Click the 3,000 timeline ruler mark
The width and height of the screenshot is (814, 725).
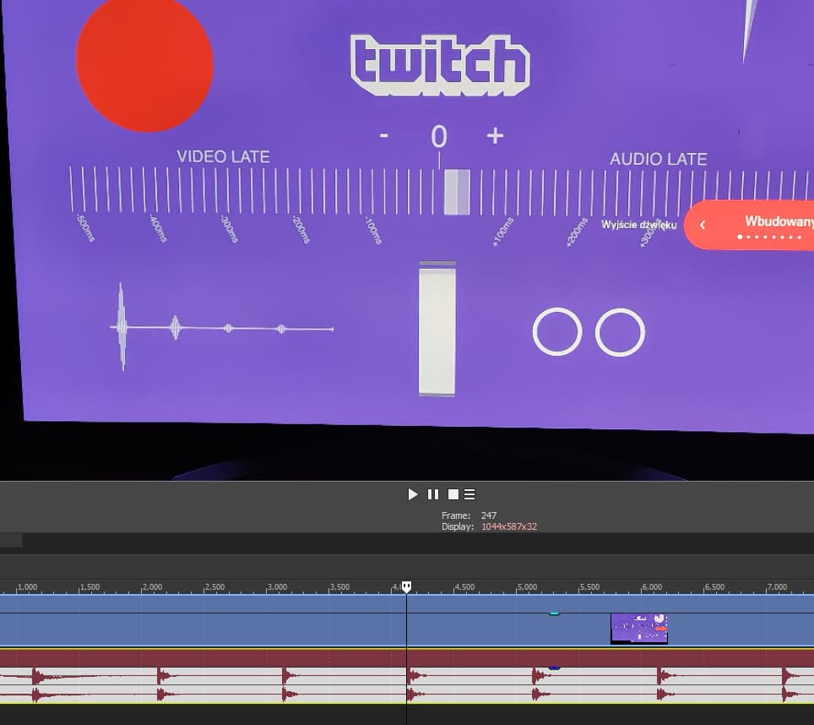tap(277, 587)
